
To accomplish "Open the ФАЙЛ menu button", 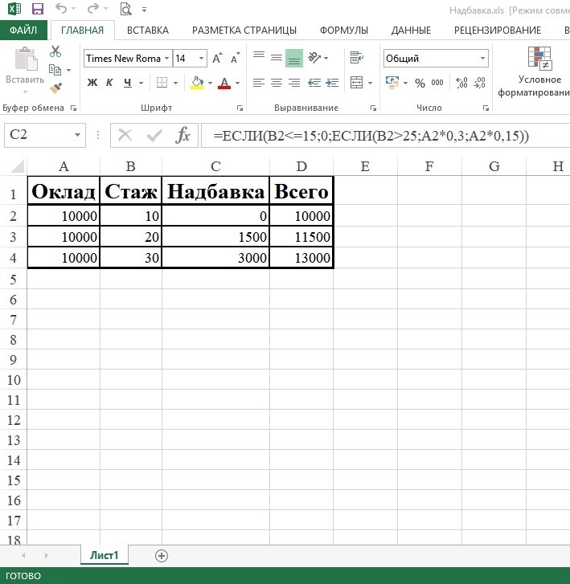I will pyautogui.click(x=24, y=31).
